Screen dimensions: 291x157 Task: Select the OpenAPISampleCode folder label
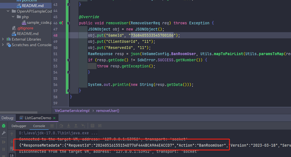pyautogui.click(x=34, y=11)
